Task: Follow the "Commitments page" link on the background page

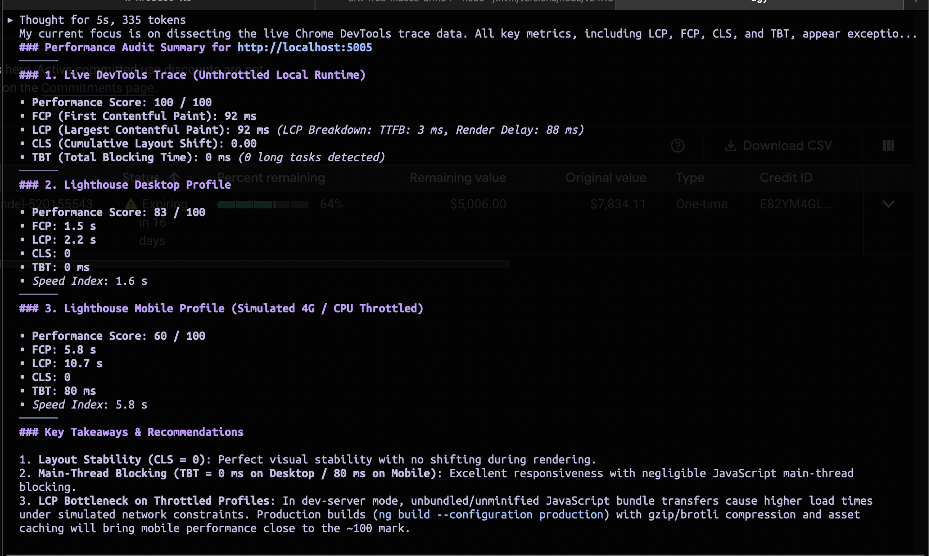Action: tap(98, 87)
